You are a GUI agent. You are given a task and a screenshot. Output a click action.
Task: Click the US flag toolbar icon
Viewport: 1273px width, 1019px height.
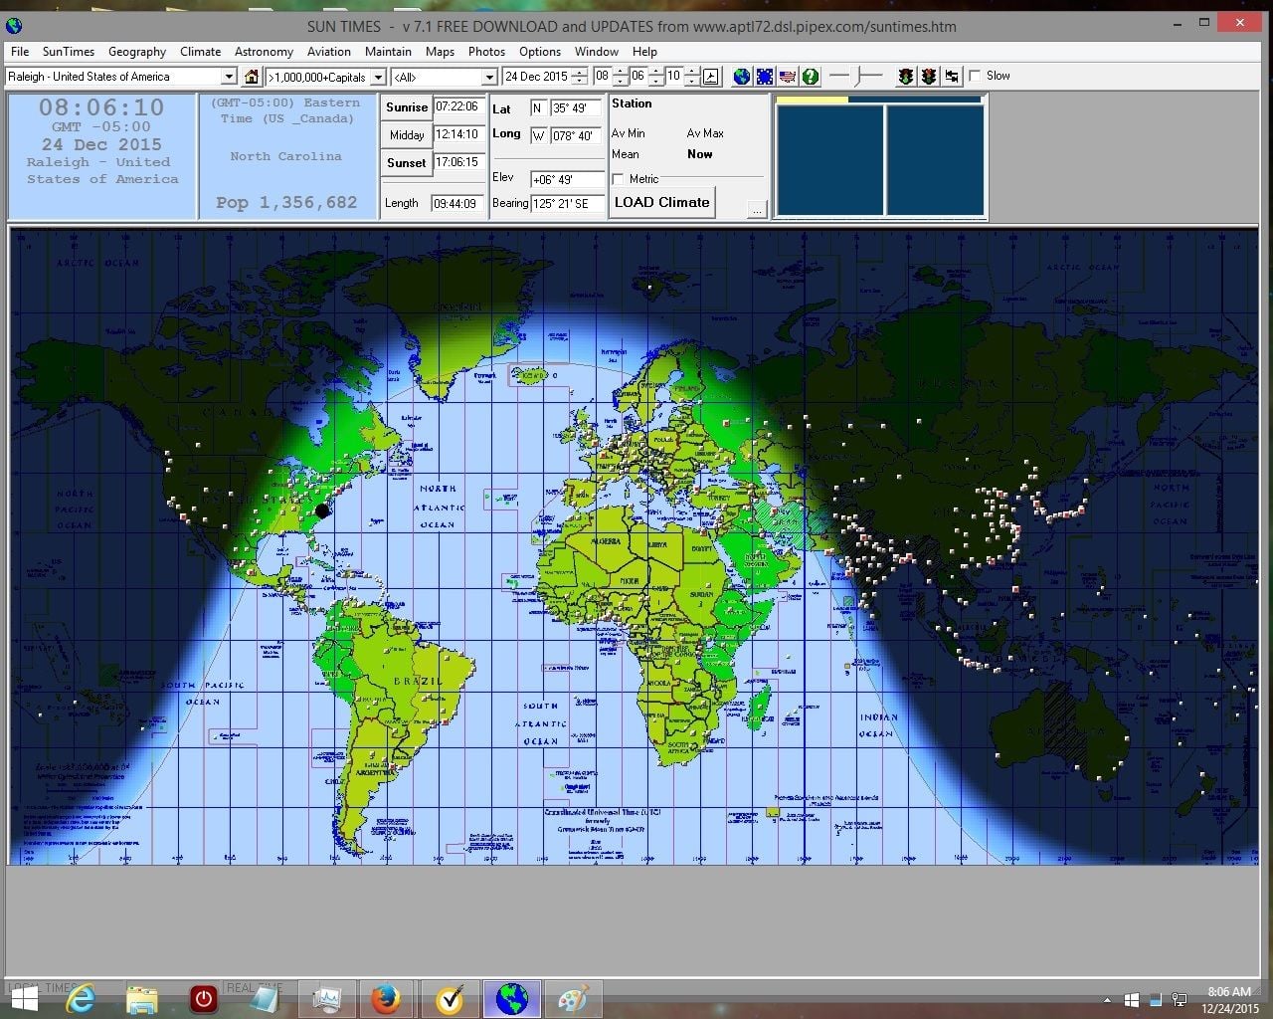click(x=788, y=77)
